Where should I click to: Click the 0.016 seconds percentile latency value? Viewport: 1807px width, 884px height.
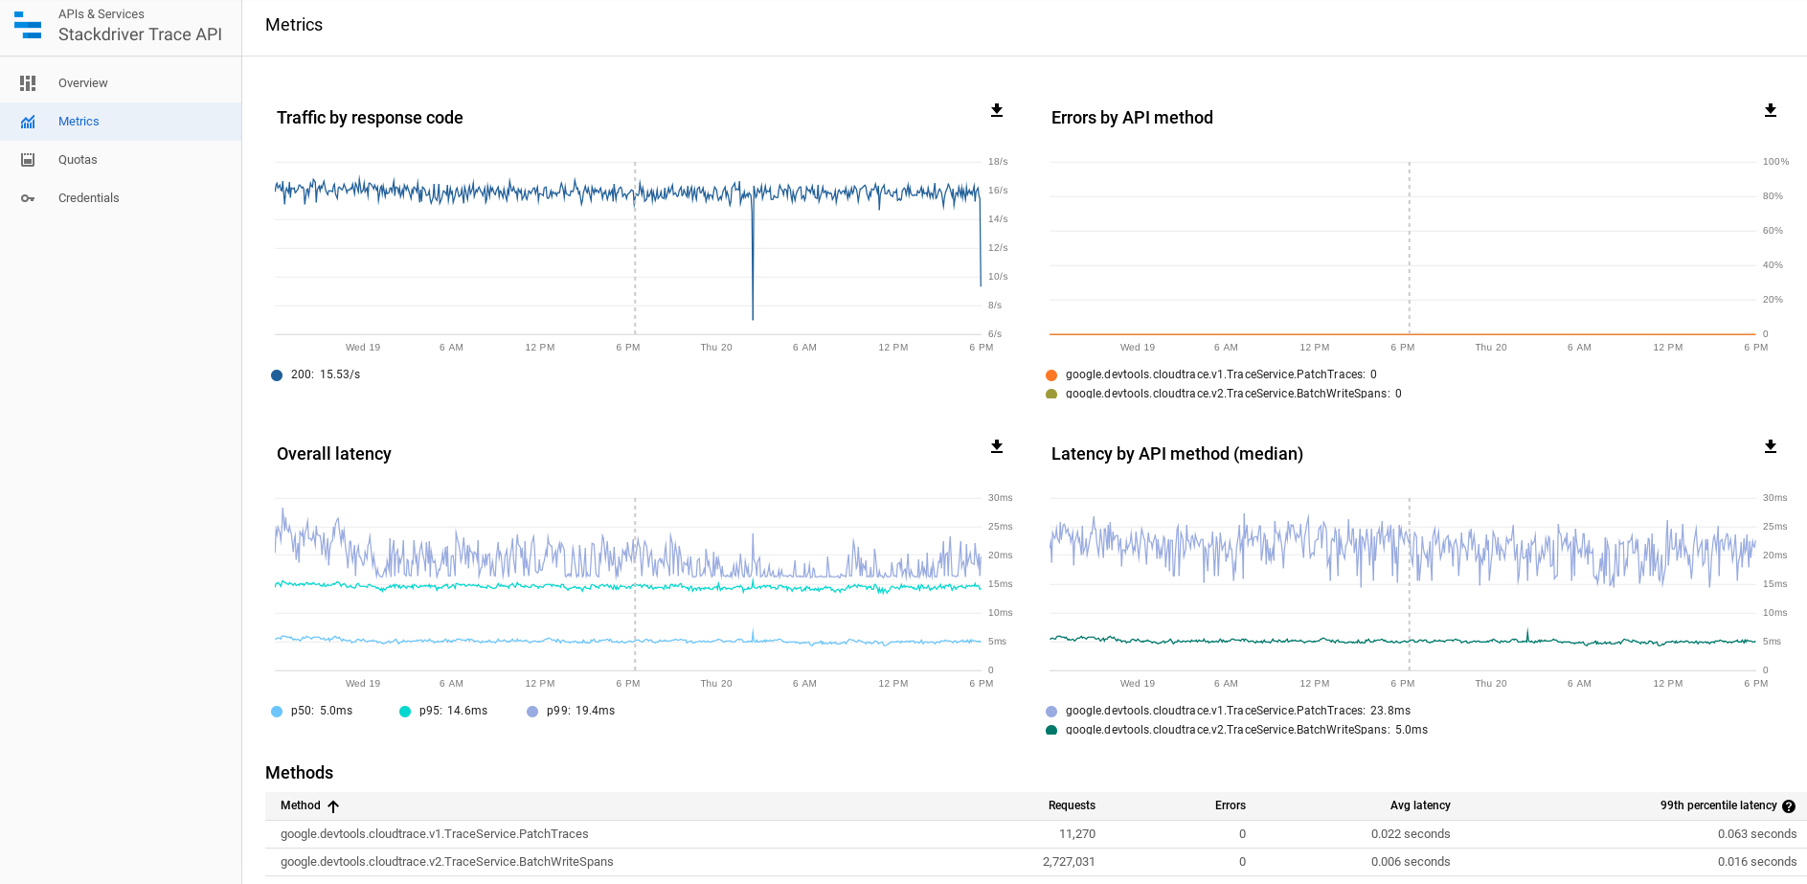1757,862
